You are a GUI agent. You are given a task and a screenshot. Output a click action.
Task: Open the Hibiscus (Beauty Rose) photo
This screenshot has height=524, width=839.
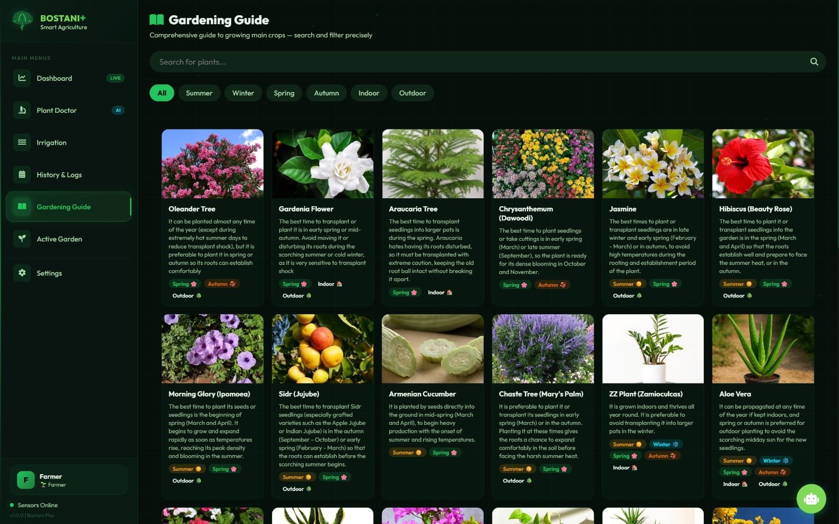(x=763, y=164)
